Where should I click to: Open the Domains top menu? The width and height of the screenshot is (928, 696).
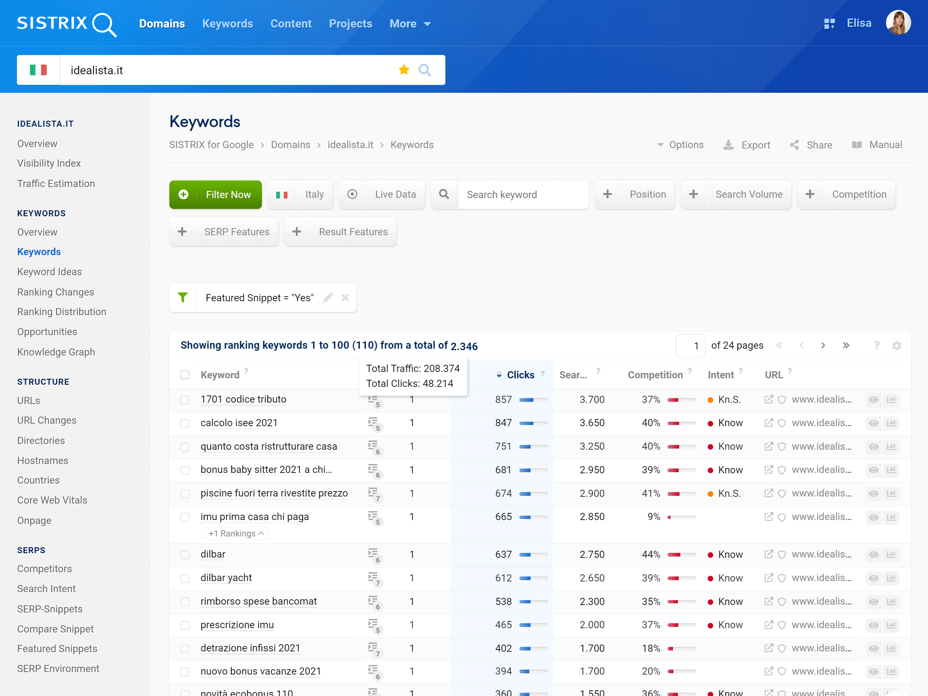pos(162,24)
